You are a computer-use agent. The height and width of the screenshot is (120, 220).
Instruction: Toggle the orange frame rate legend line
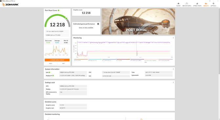pyautogui.click(x=81, y=60)
